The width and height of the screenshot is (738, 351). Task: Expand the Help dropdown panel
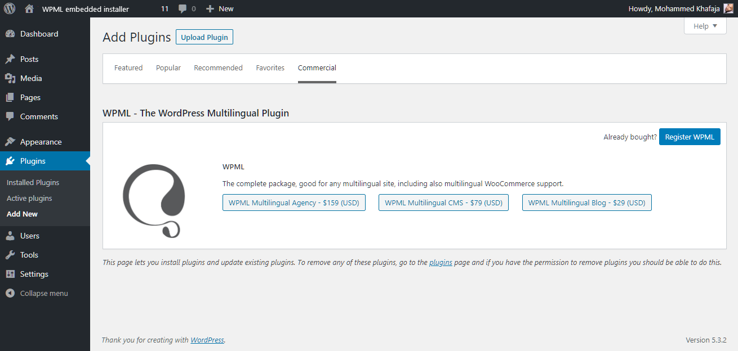[705, 26]
